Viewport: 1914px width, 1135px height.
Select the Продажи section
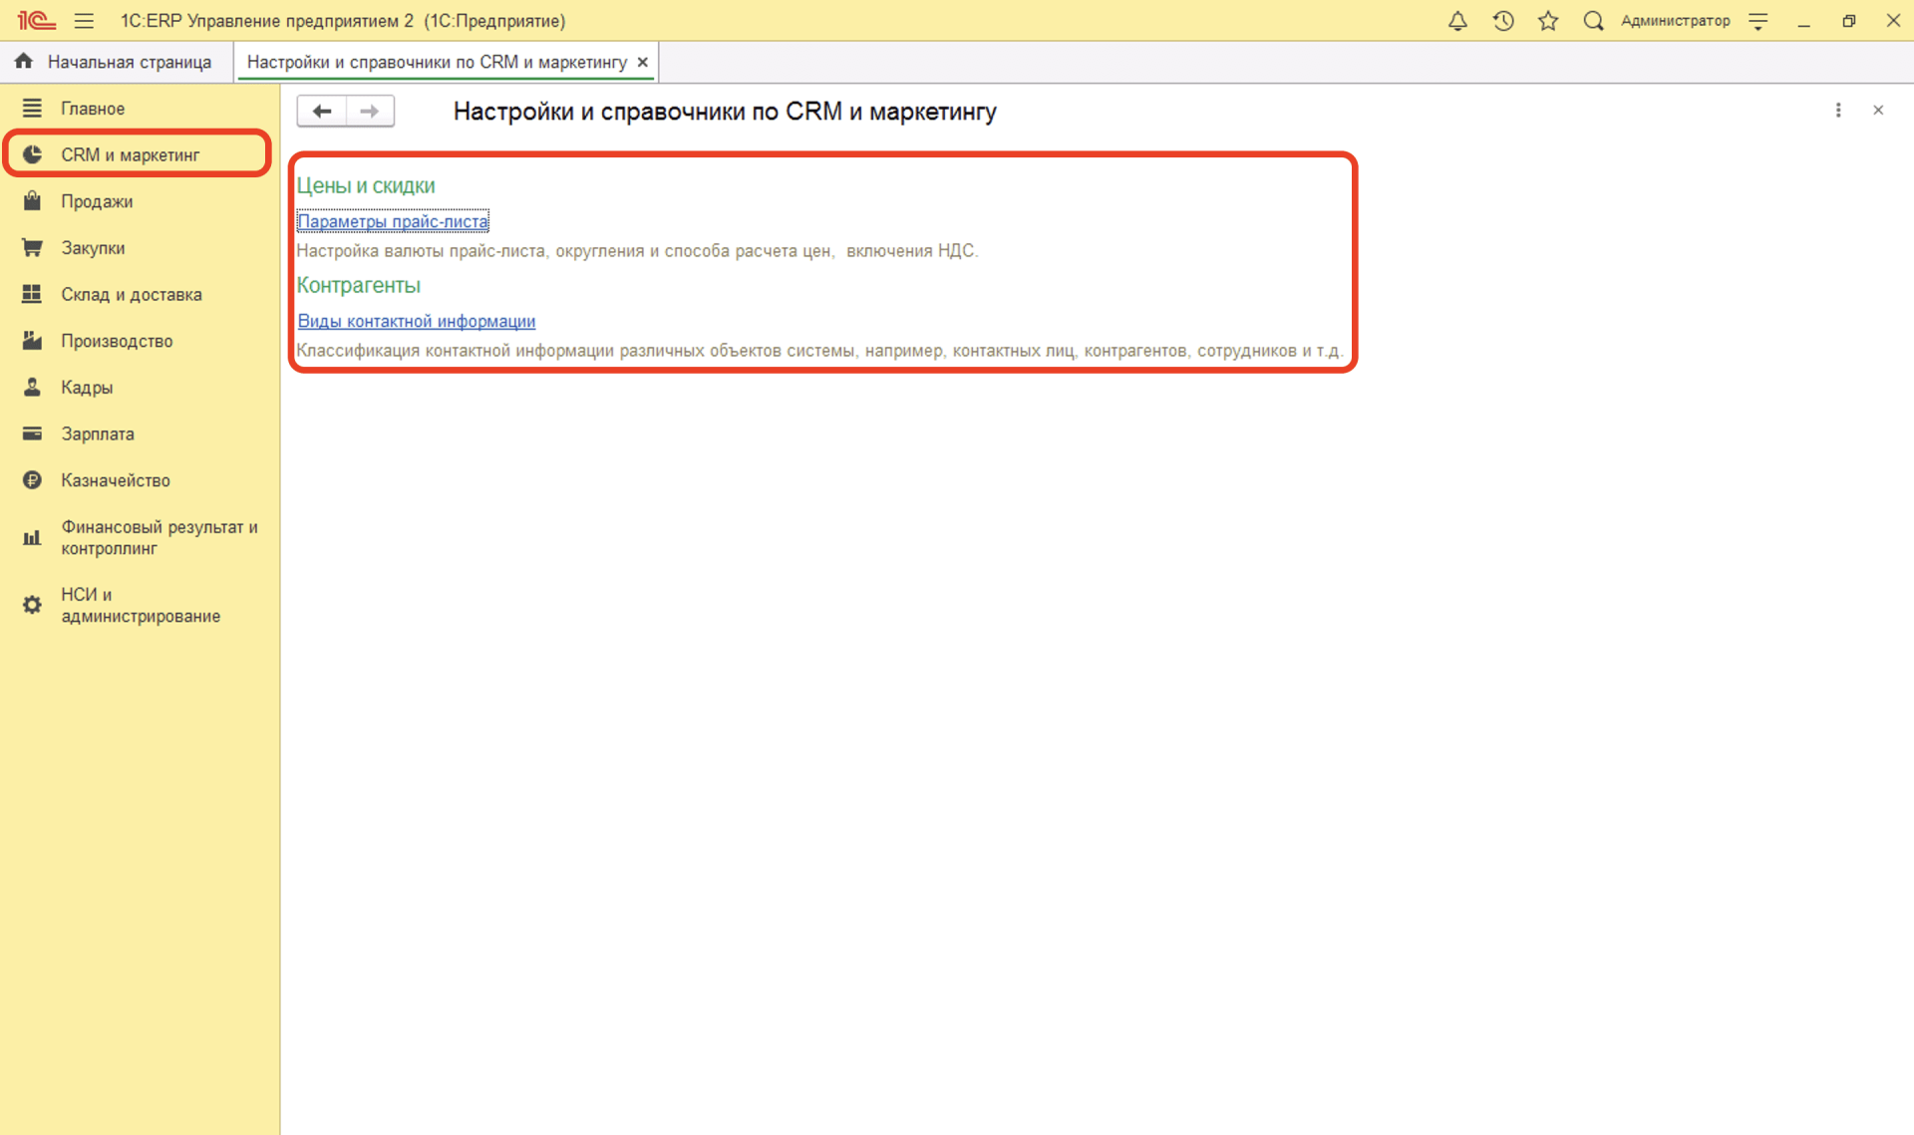(97, 201)
